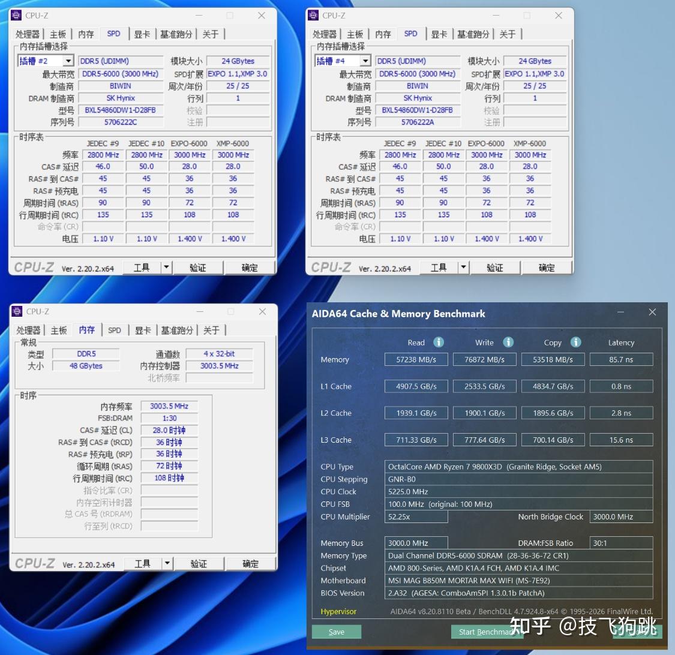Expand tools arrow in memory tab CPU-Z window

click(167, 563)
